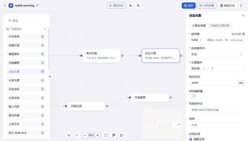Open the fullId selector type dropdown
The width and height of the screenshot is (248, 141).
197,40
